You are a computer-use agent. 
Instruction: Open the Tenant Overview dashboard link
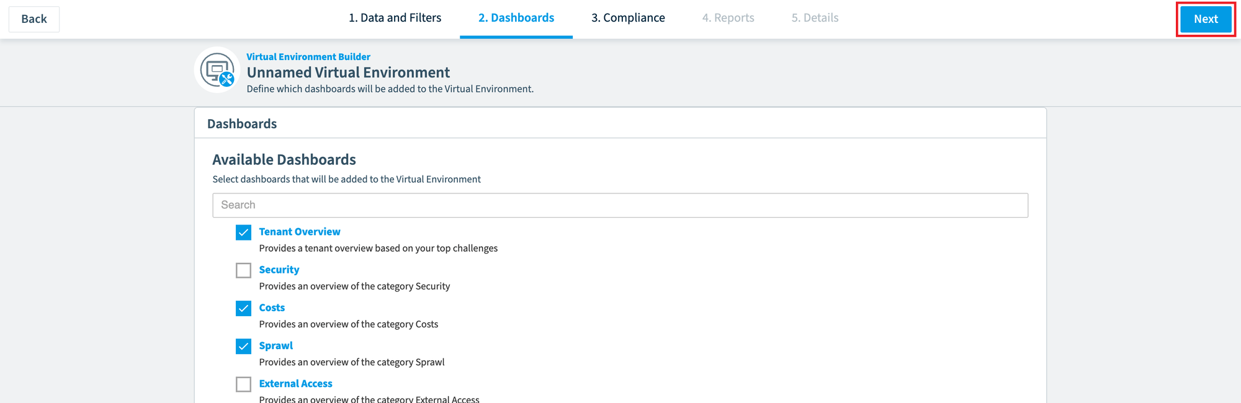click(x=300, y=232)
